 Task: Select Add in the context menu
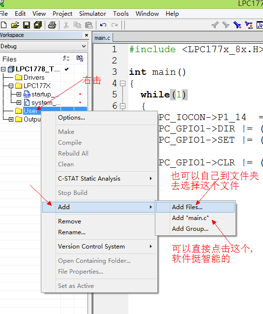tap(99, 207)
